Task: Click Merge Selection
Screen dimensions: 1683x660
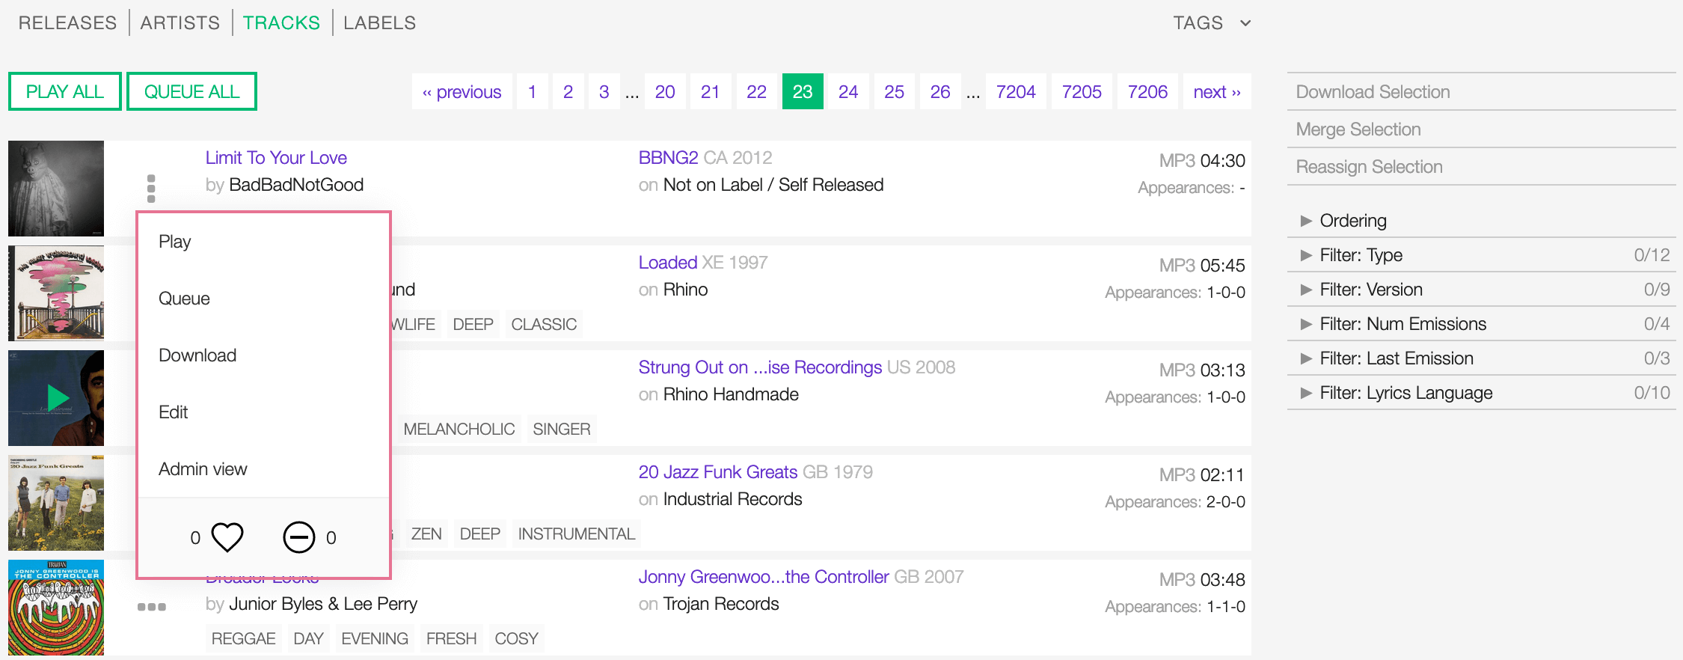Action: click(x=1481, y=129)
